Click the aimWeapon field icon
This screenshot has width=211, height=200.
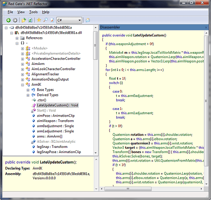(x=34, y=121)
